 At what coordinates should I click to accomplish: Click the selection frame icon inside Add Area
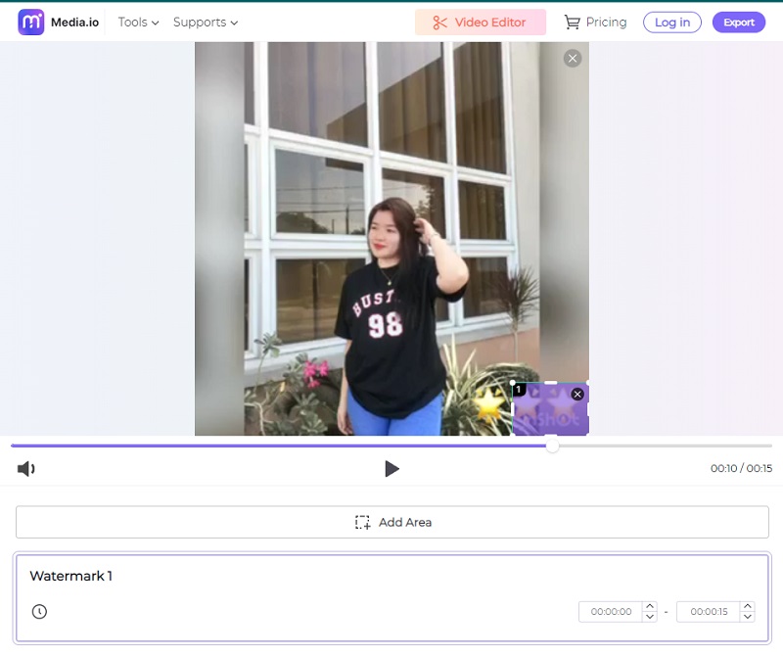click(363, 522)
